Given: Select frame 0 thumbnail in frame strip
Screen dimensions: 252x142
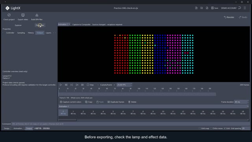Looking at the screenshot, I should point(63,112).
